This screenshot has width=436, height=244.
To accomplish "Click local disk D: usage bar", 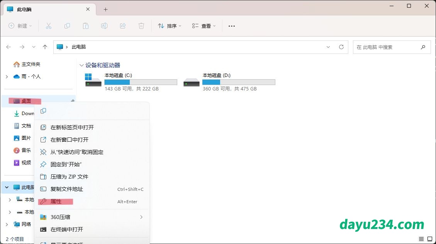I will coord(238,82).
